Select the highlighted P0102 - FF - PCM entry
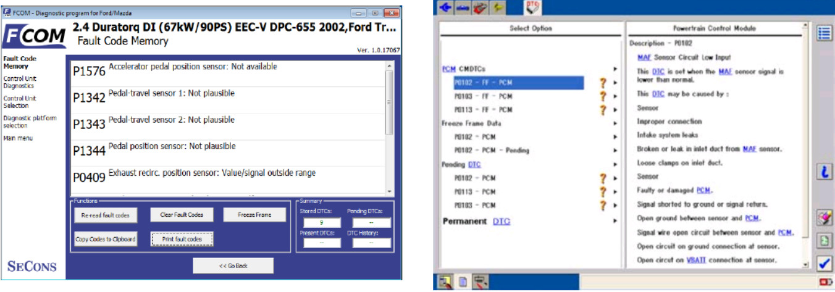 coord(519,83)
